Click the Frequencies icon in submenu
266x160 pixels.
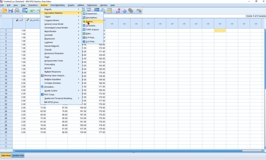pyautogui.click(x=84, y=14)
